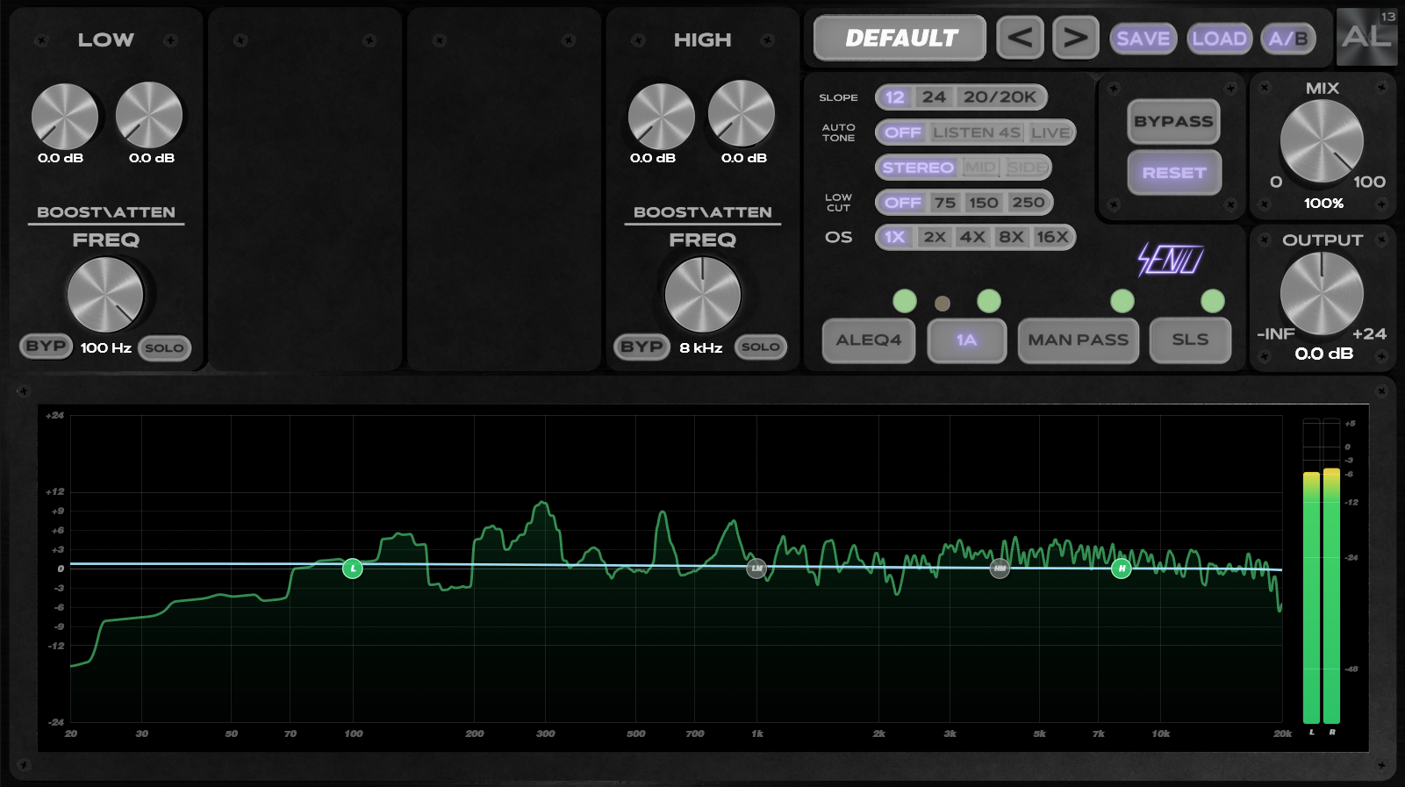
Task: Go to previous preset with left arrow
Action: point(1020,38)
